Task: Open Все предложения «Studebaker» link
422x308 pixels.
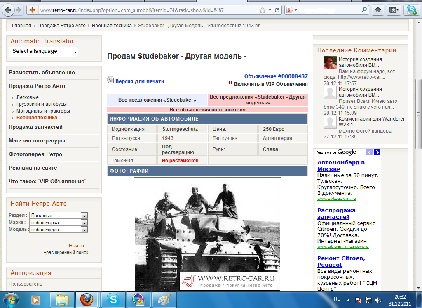Action: 157,100
